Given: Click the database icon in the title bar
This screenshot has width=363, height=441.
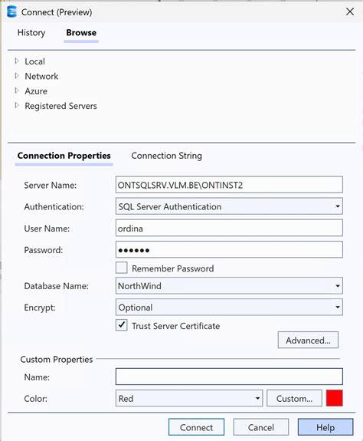Looking at the screenshot, I should 11,12.
